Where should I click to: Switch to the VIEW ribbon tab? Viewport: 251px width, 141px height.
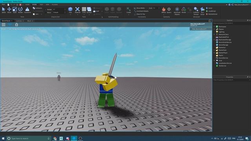(47, 5)
